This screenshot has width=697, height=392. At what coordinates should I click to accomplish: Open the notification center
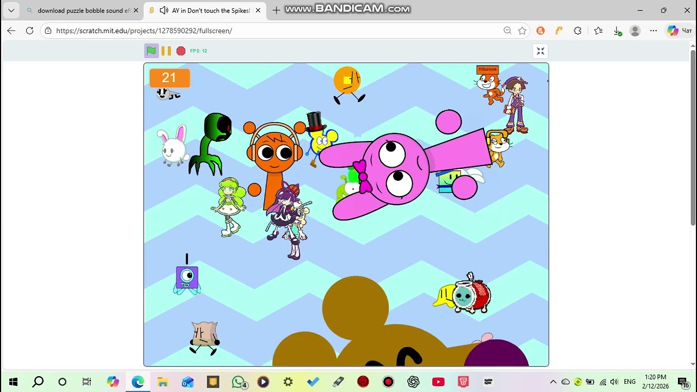click(683, 382)
